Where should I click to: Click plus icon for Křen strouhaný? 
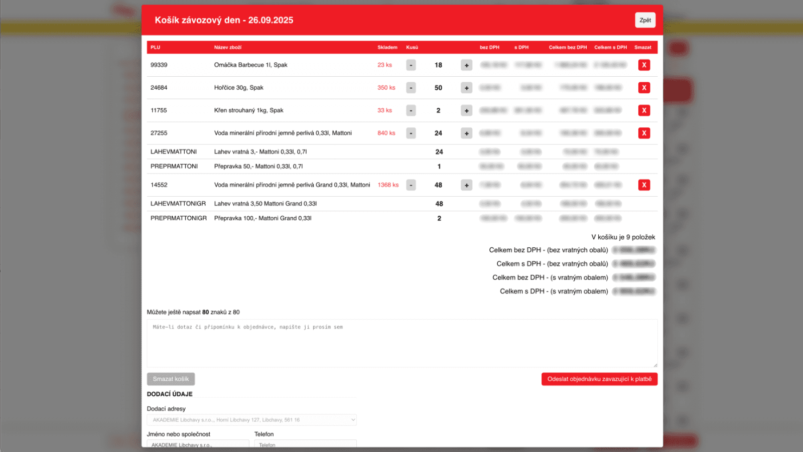pos(466,110)
